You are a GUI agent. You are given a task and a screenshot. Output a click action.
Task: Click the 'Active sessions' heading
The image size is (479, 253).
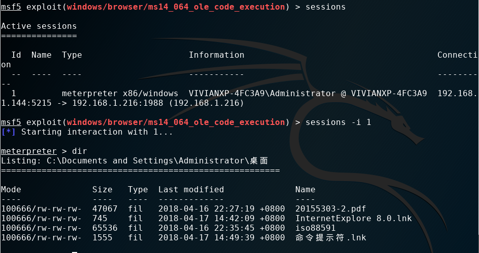(x=39, y=26)
